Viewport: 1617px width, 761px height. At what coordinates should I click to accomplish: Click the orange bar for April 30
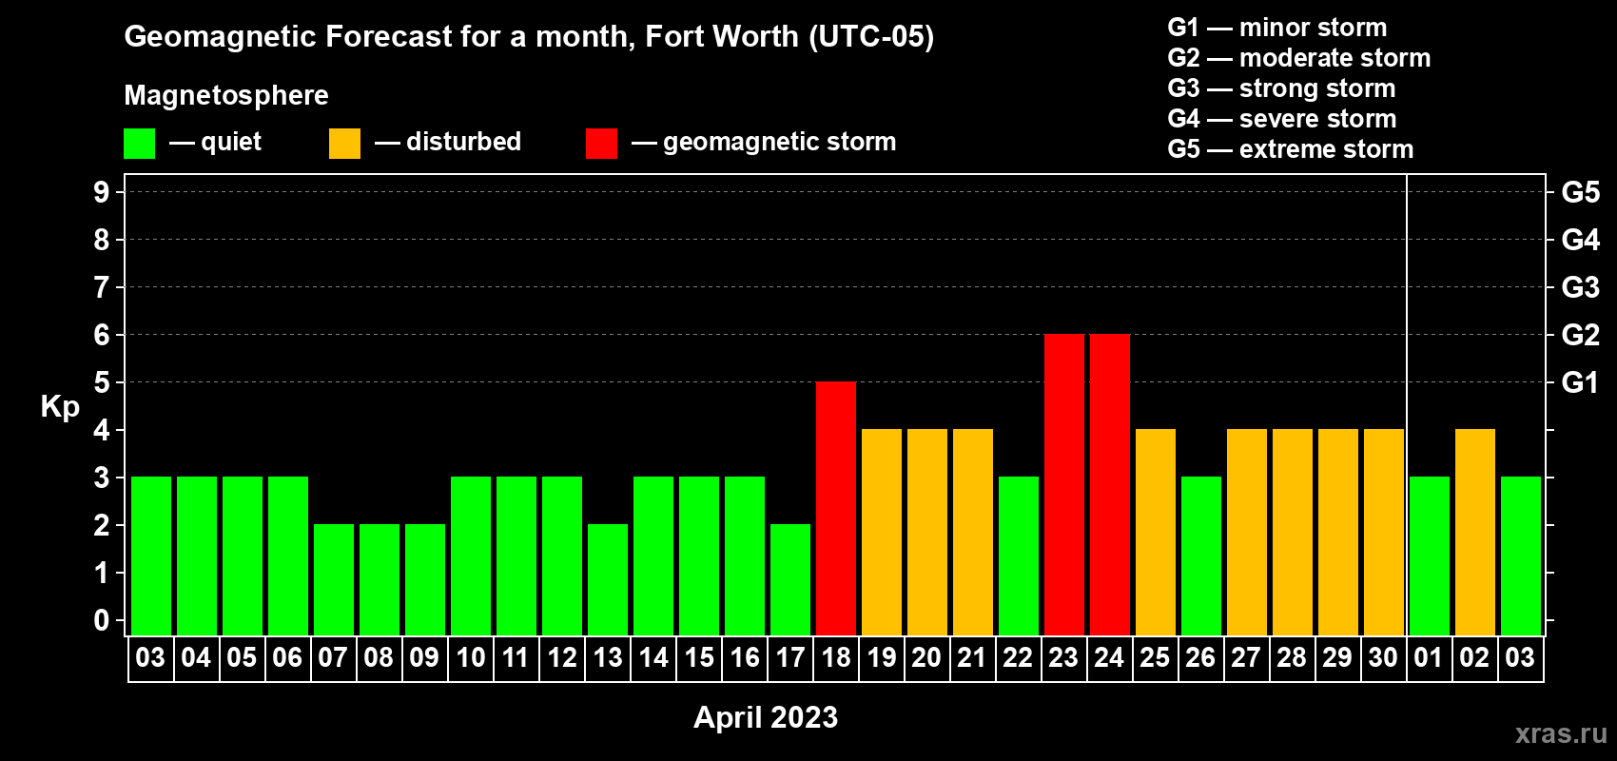[x=1384, y=533]
